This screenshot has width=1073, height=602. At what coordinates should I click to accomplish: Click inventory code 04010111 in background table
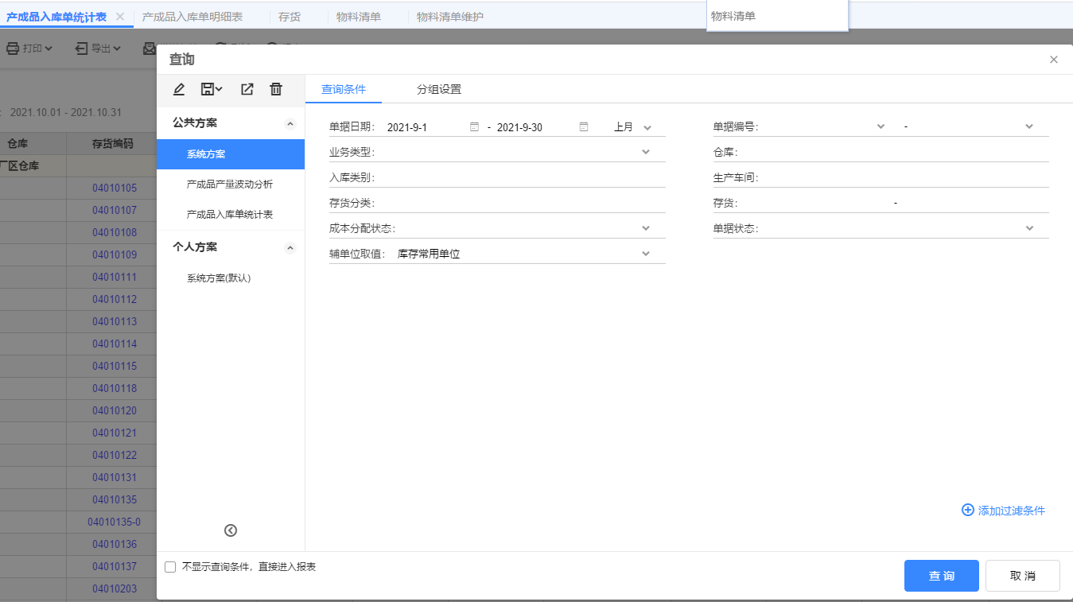pyautogui.click(x=115, y=278)
